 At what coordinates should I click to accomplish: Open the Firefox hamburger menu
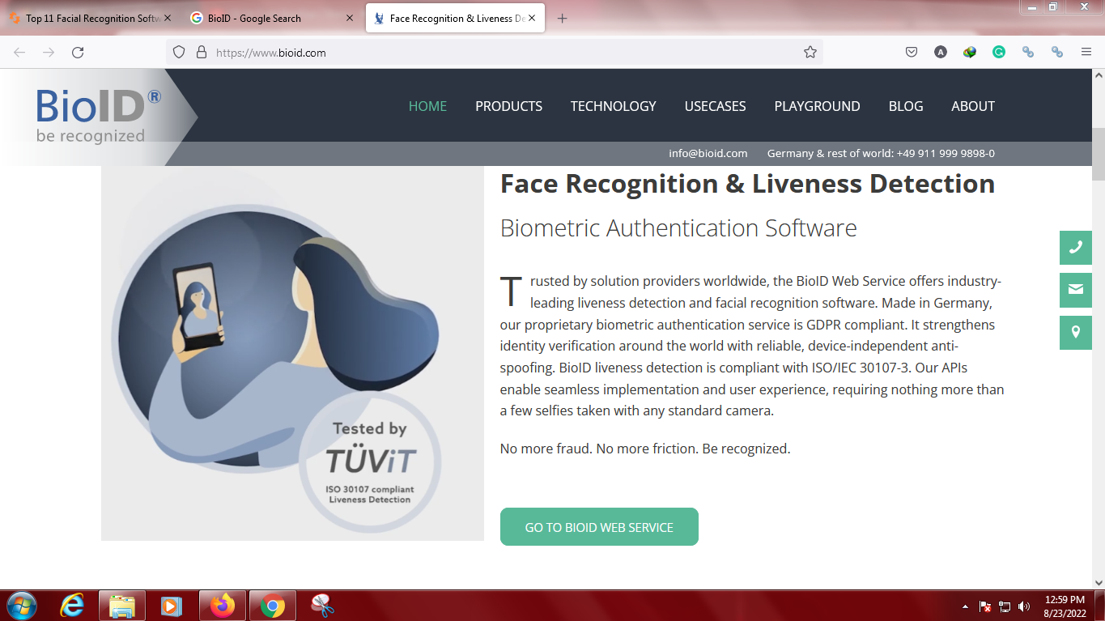click(1086, 52)
